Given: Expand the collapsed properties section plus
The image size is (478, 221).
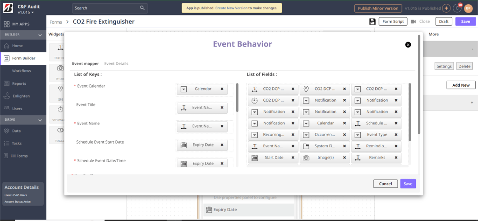Looking at the screenshot, I should [471, 102].
